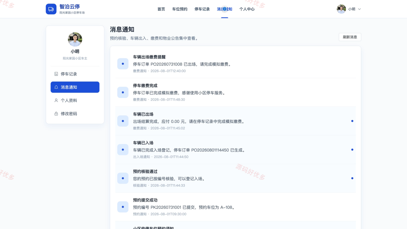This screenshot has height=229, width=407.
Task: Click the 智泊云停 logo icon
Action: tap(51, 9)
